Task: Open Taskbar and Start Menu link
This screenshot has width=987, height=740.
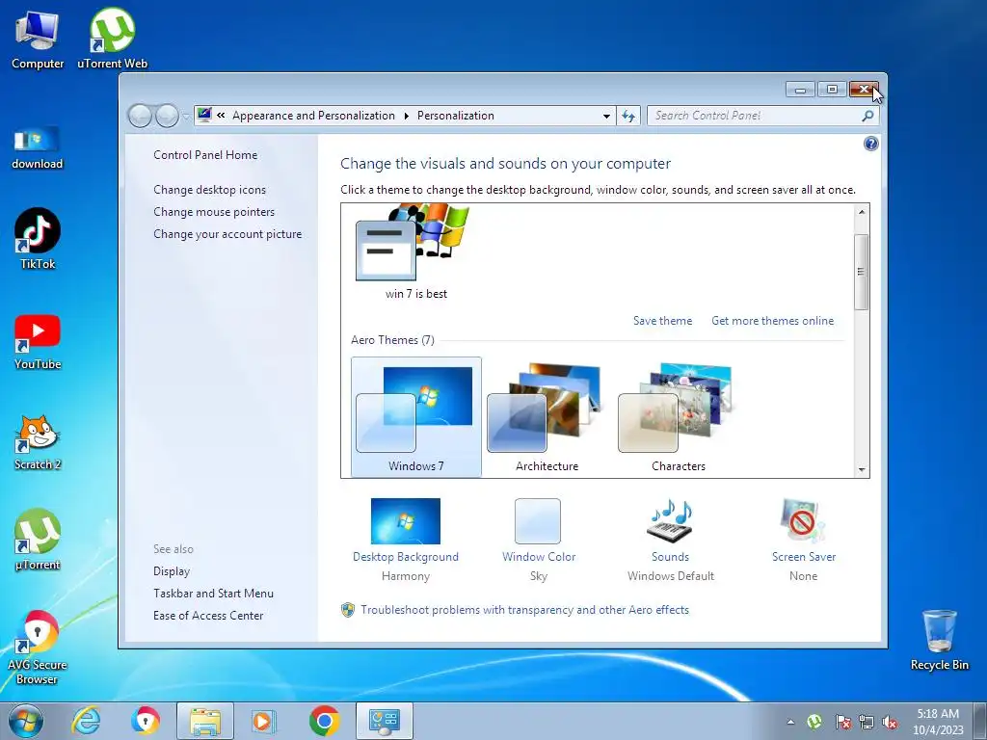Action: pos(213,593)
